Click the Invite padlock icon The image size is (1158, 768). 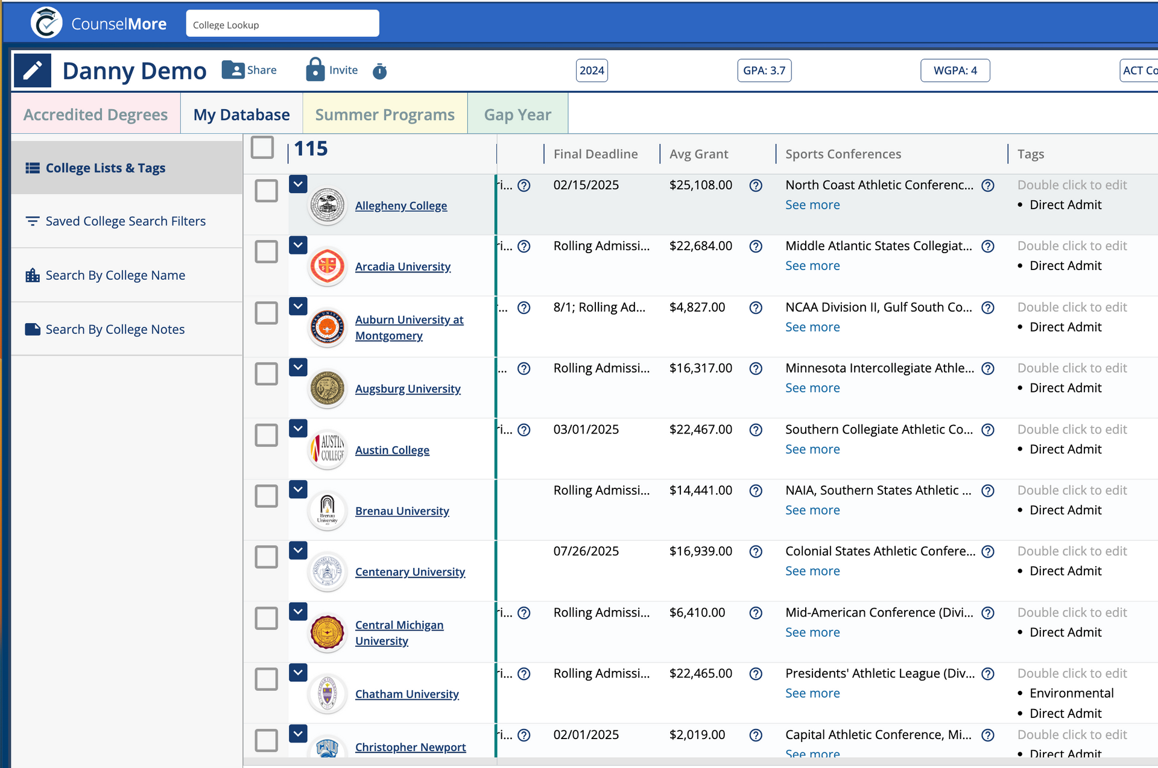point(315,70)
